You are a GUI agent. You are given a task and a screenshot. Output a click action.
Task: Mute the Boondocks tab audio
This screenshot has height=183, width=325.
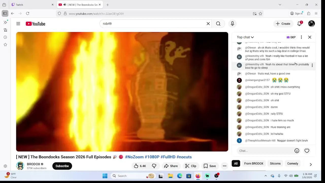65,5
